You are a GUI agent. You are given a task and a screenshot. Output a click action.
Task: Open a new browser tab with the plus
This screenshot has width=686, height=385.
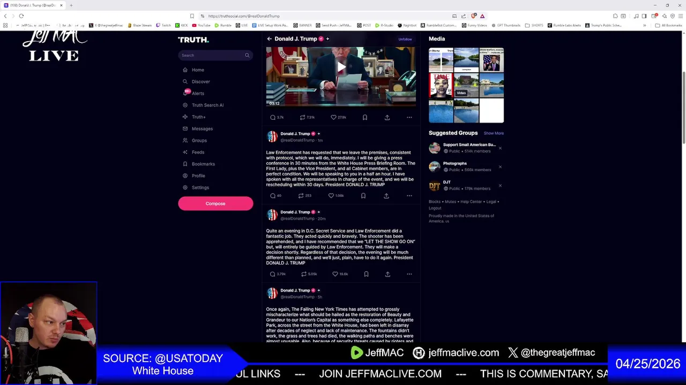(71, 5)
